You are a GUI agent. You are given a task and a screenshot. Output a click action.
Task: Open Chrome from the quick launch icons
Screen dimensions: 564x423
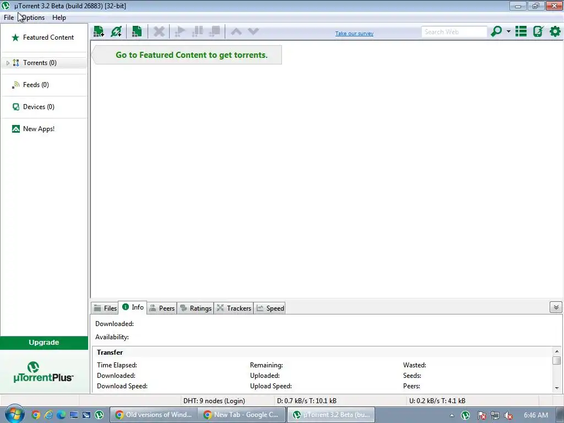[x=36, y=415]
